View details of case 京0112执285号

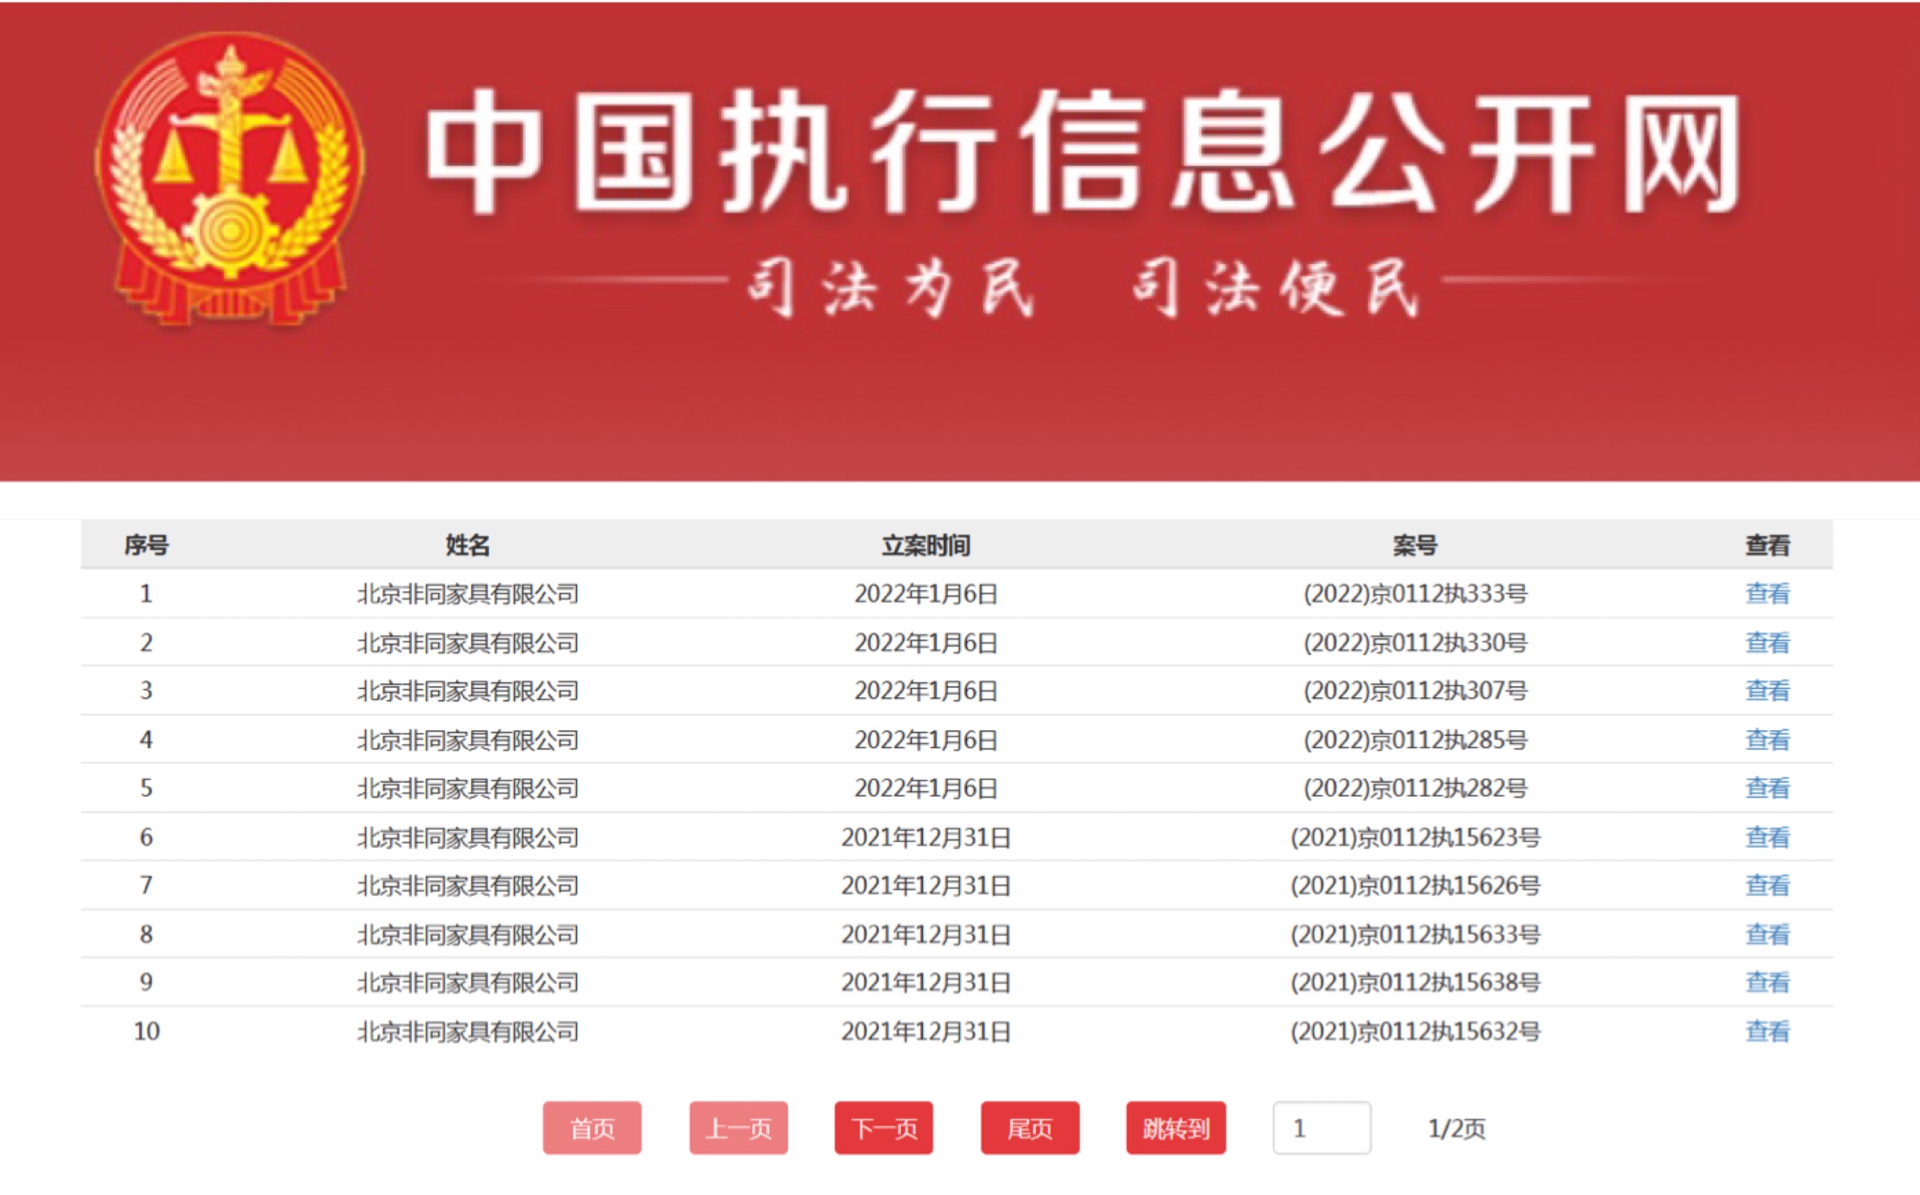point(1768,740)
